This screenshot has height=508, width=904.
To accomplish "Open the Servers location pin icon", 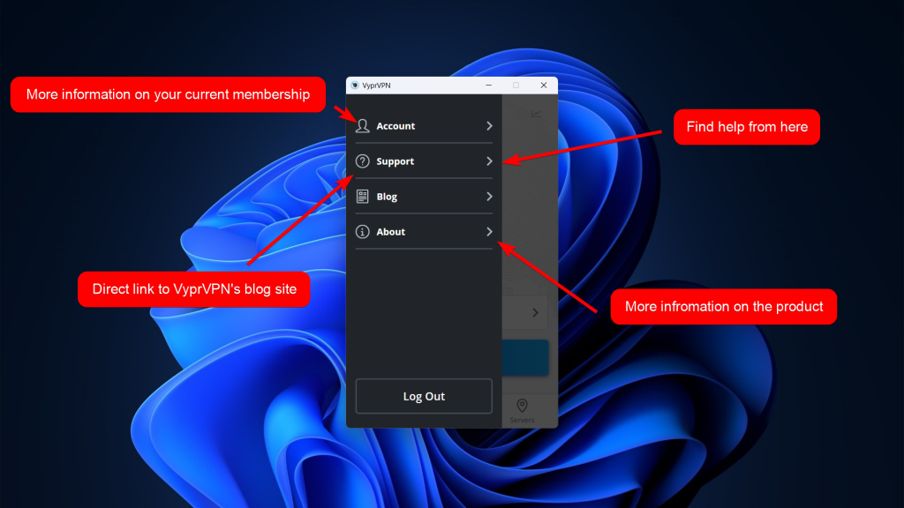I will pos(522,406).
